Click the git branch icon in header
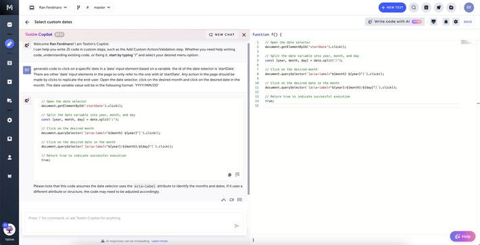The width and height of the screenshot is (480, 245). pyautogui.click(x=78, y=7)
